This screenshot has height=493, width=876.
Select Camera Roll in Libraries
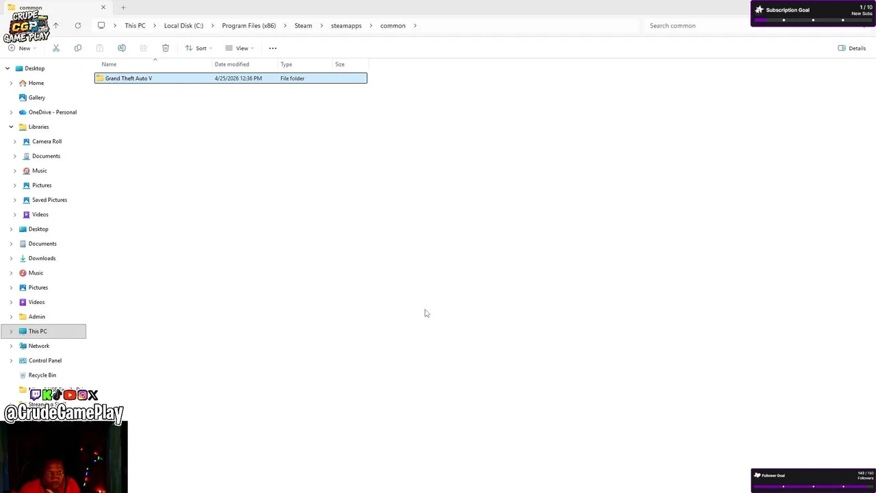47,141
